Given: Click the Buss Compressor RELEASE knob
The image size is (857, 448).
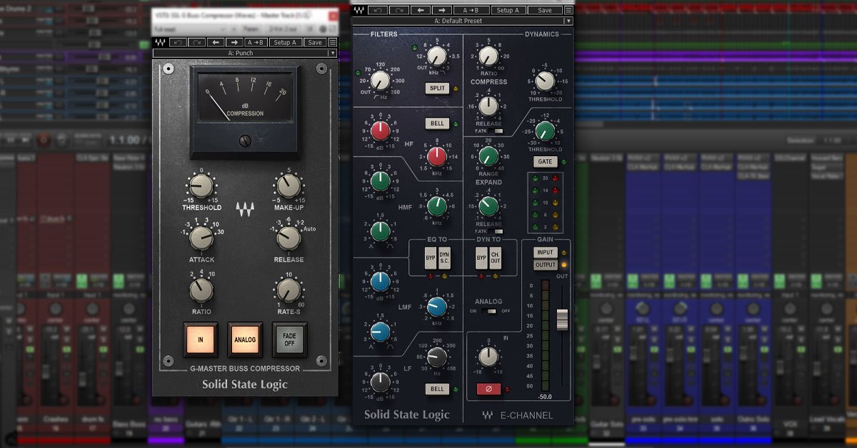Looking at the screenshot, I should (x=288, y=238).
